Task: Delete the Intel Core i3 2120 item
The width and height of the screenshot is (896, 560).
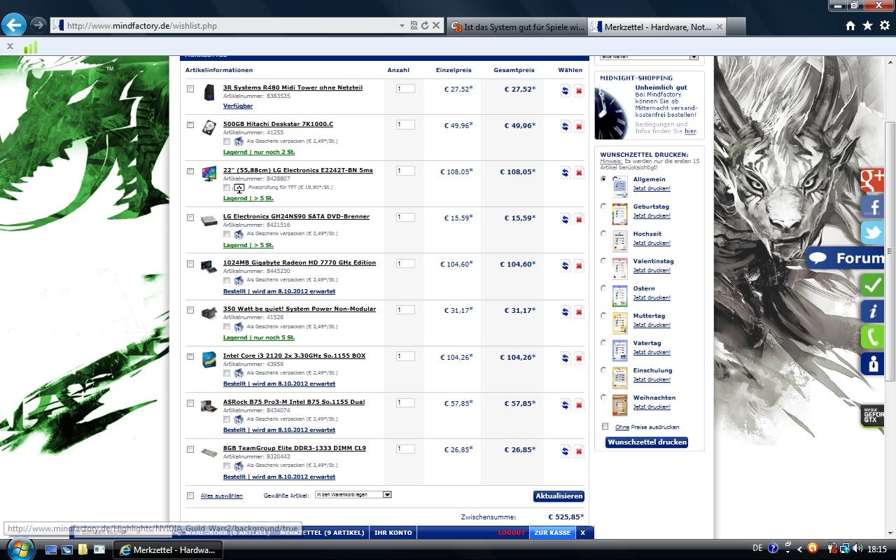Action: point(579,358)
